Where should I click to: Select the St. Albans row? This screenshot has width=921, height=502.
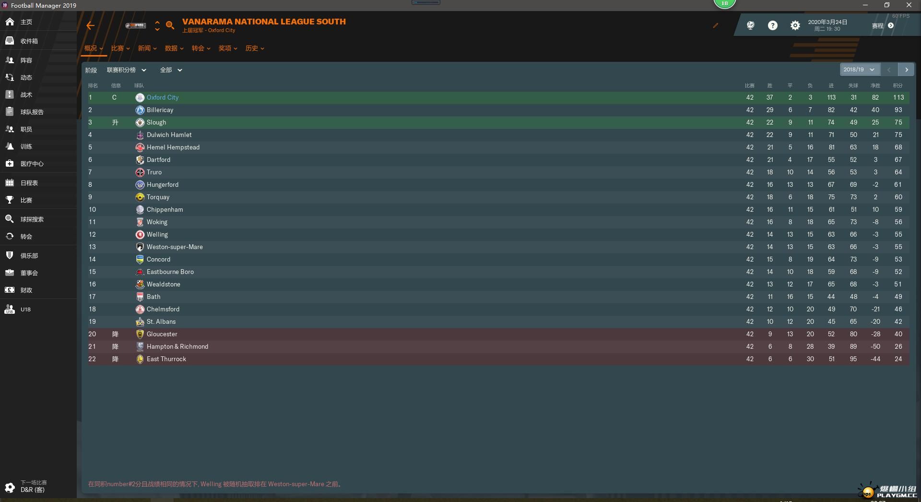click(x=498, y=322)
